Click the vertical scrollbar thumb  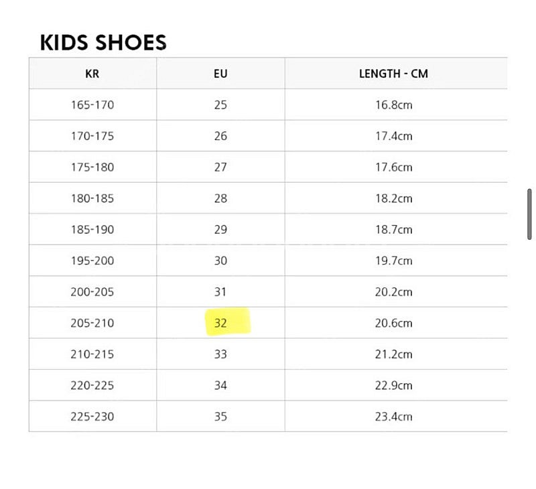[529, 214]
